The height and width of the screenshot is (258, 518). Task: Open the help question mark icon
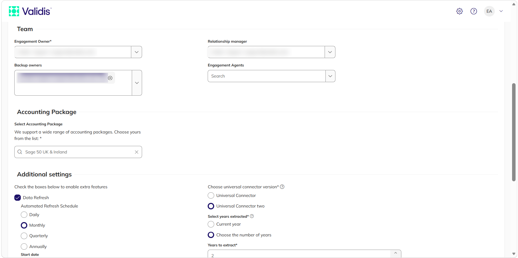pos(473,11)
